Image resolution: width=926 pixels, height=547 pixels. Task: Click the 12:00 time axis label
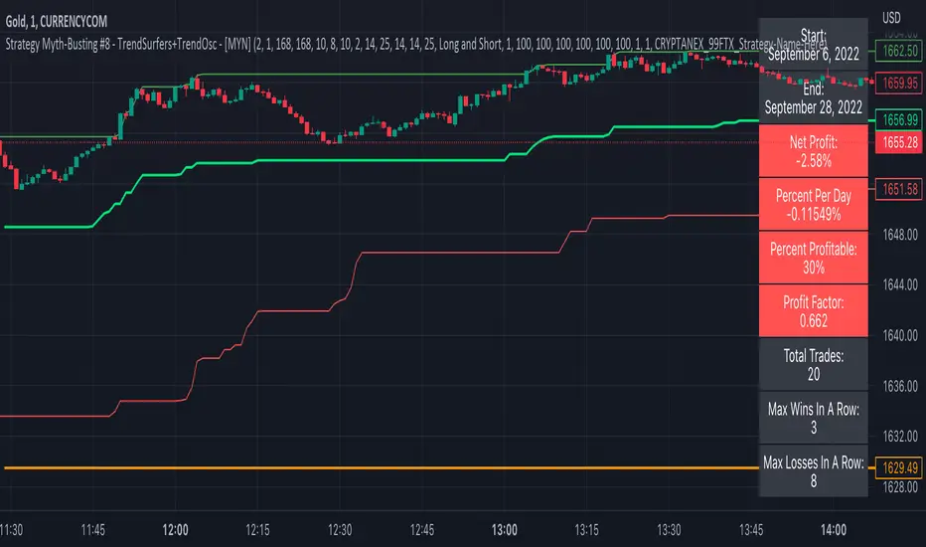point(176,530)
